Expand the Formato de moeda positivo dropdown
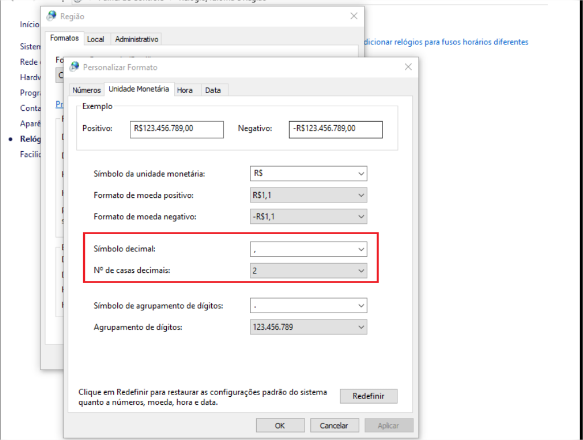 361,195
